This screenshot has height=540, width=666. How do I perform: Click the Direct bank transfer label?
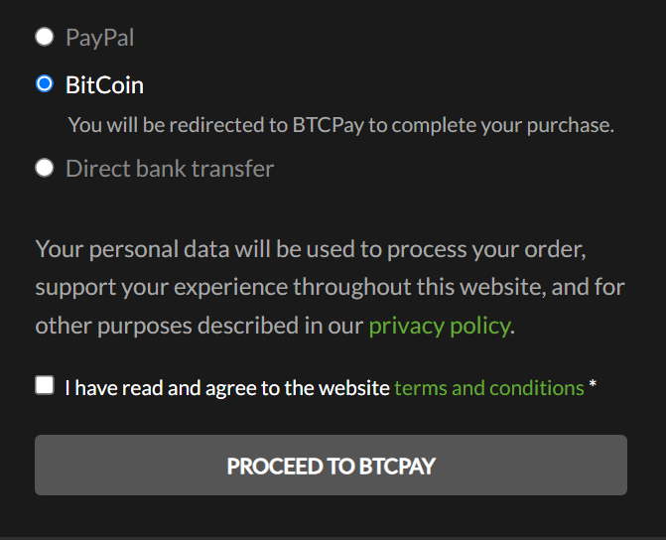tap(170, 169)
